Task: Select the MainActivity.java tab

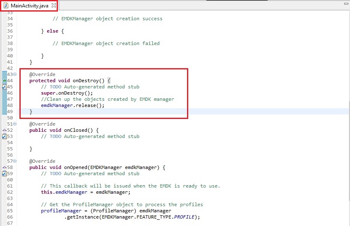Action: point(29,5)
